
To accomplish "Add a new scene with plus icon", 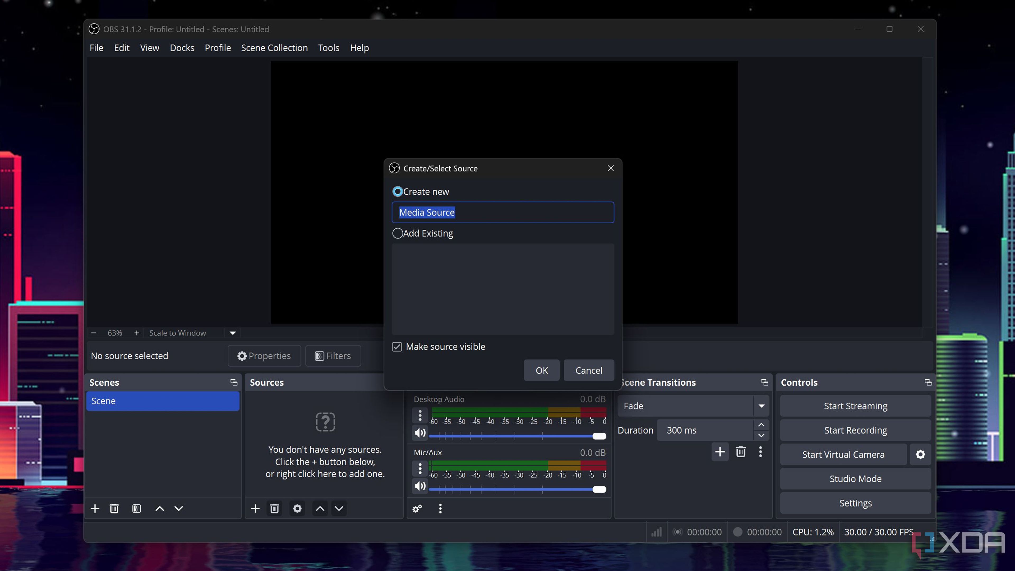I will [x=95, y=508].
